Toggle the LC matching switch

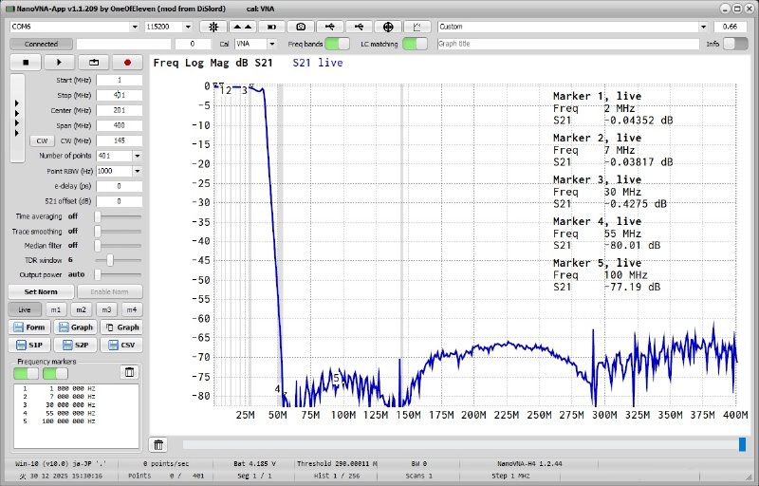pos(415,44)
